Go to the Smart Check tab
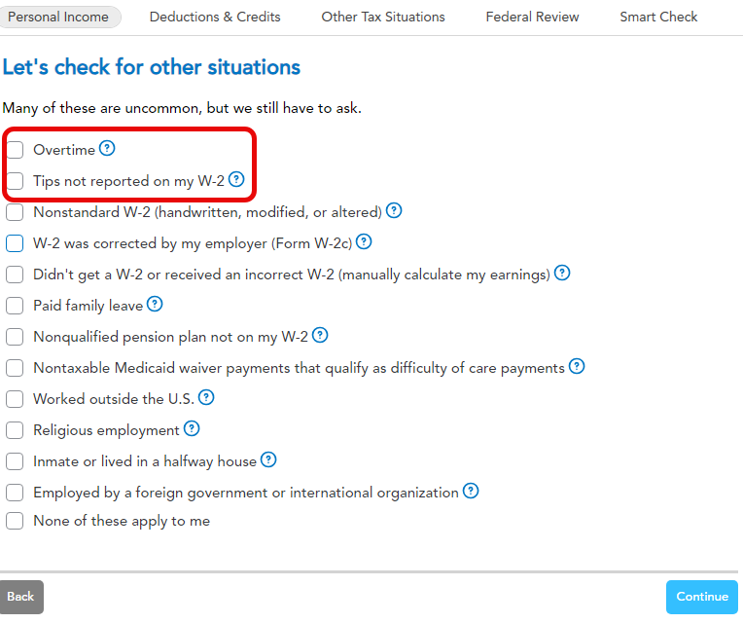 pos(658,17)
